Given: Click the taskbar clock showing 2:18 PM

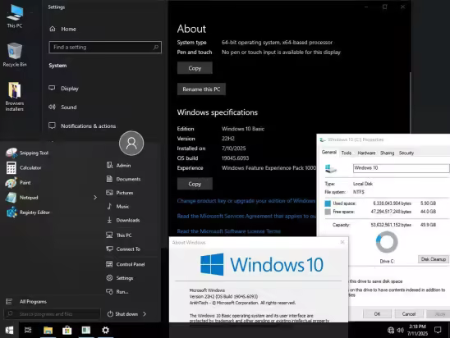Looking at the screenshot, I should point(418,330).
